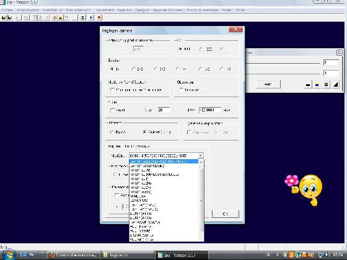This screenshot has width=347, height=260.
Task: Select the black-and-white palette icon in threshold panel
Action: coord(308,84)
